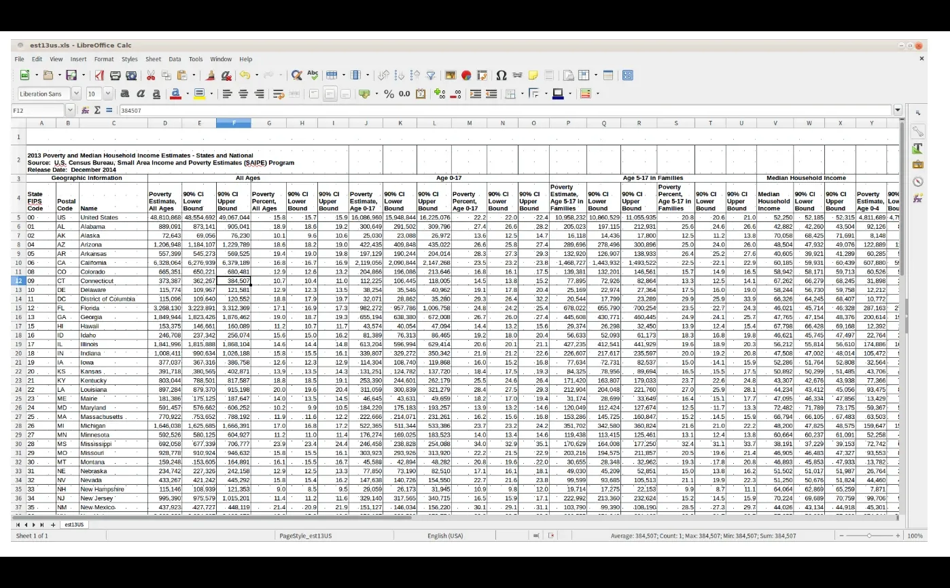Viewport: 950px width, 588px height.
Task: Open the font size dropdown
Action: pos(108,94)
